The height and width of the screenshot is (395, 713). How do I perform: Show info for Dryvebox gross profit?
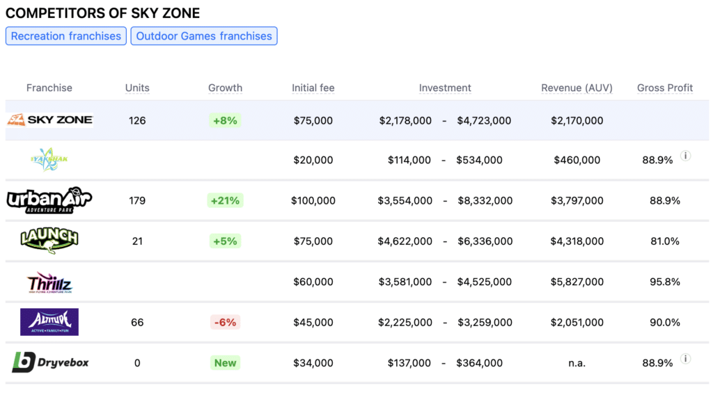coord(685,359)
